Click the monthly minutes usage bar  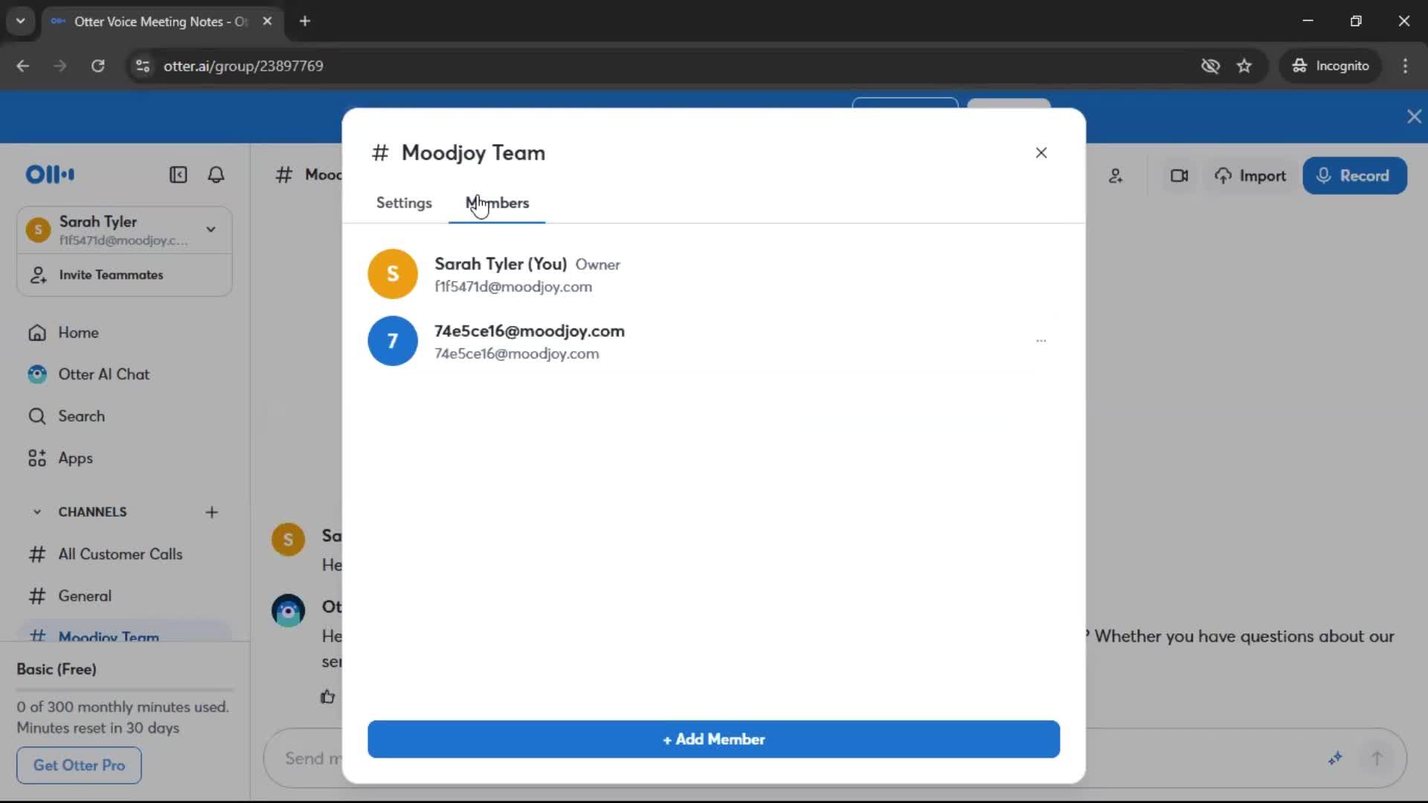[x=125, y=689]
